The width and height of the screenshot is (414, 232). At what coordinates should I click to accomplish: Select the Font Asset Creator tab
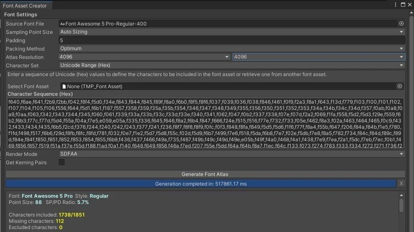[x=26, y=5]
